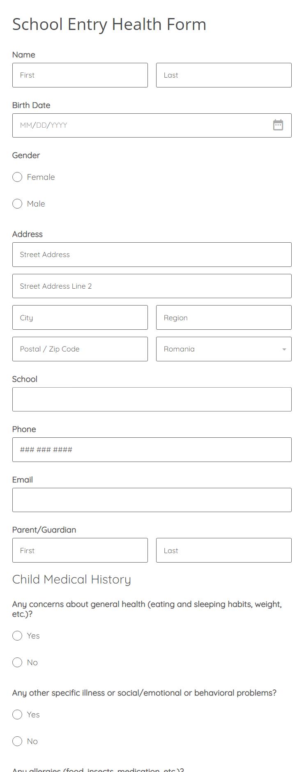The width and height of the screenshot is (304, 772).
Task: Focus the Phone number field
Action: coord(152,450)
